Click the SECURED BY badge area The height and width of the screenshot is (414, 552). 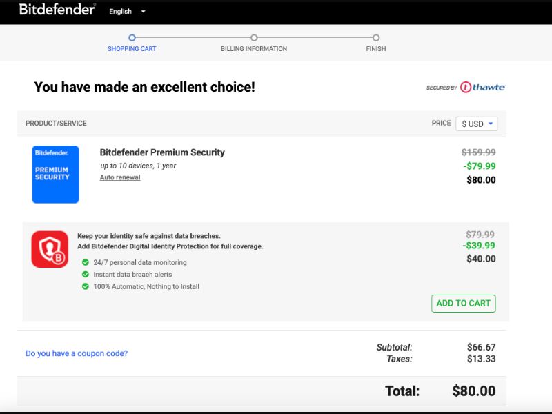(442, 87)
